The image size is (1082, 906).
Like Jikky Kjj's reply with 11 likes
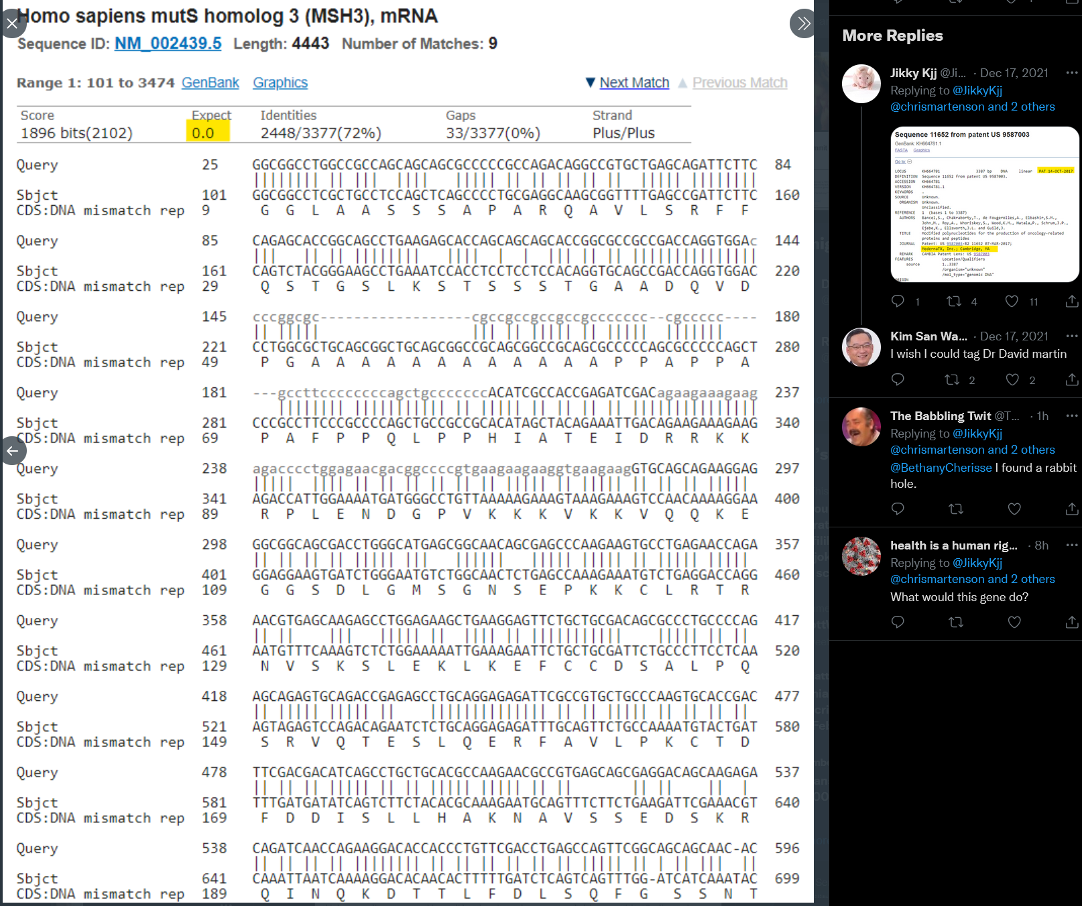tap(1012, 302)
